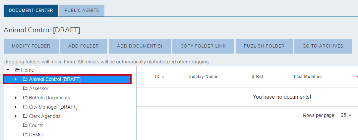Screen dimensions: 358x140
Task: Publish the current folder
Action: (264, 46)
